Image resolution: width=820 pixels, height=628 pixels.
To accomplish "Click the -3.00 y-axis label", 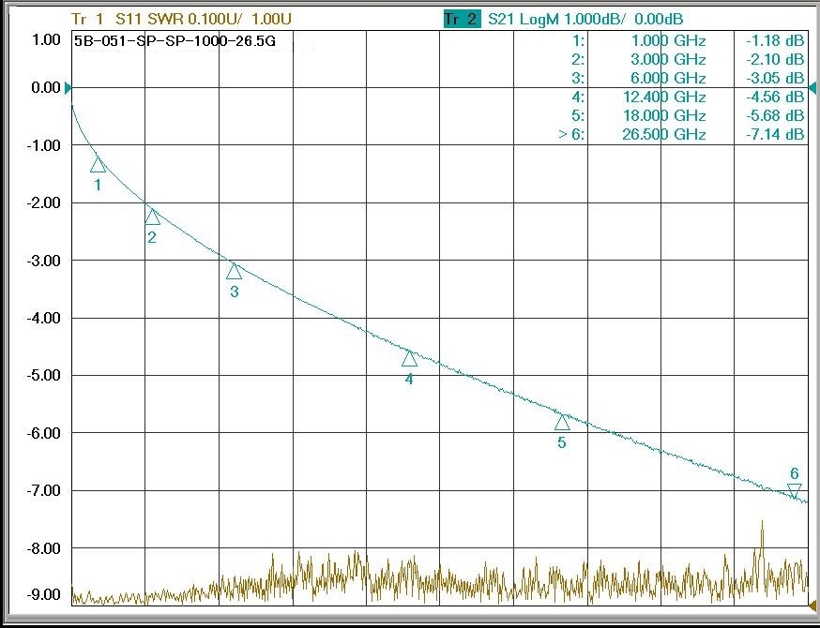I will pos(44,261).
